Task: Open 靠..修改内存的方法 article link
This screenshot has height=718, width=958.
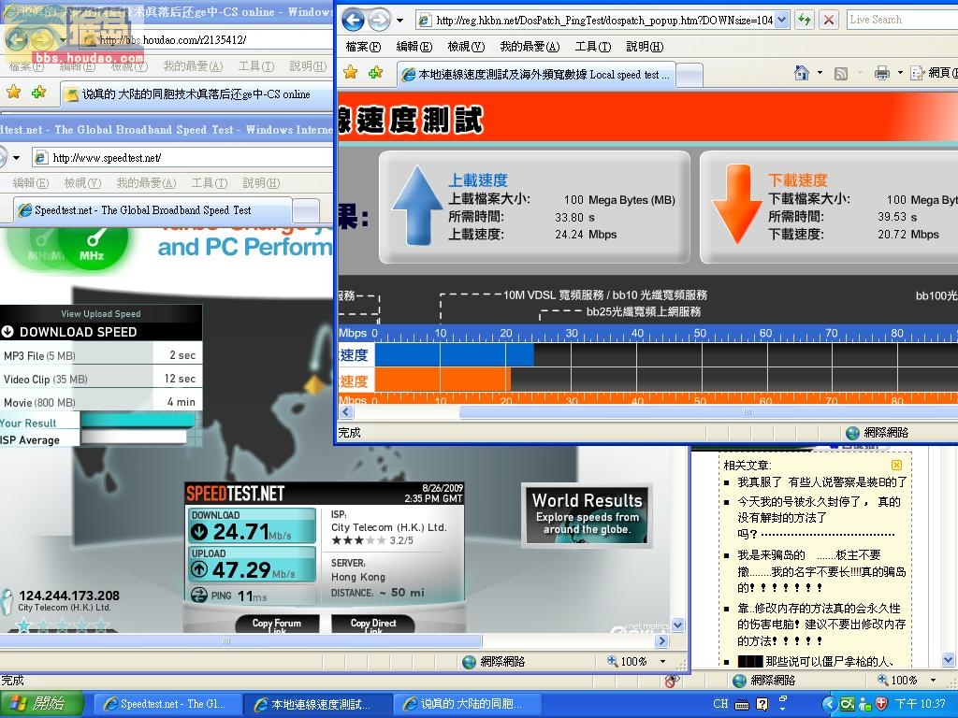Action: tap(821, 624)
